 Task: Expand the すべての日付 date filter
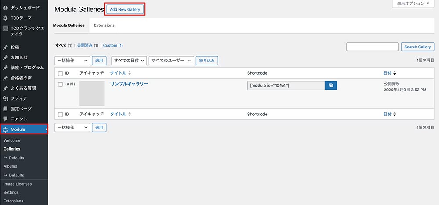(x=128, y=61)
